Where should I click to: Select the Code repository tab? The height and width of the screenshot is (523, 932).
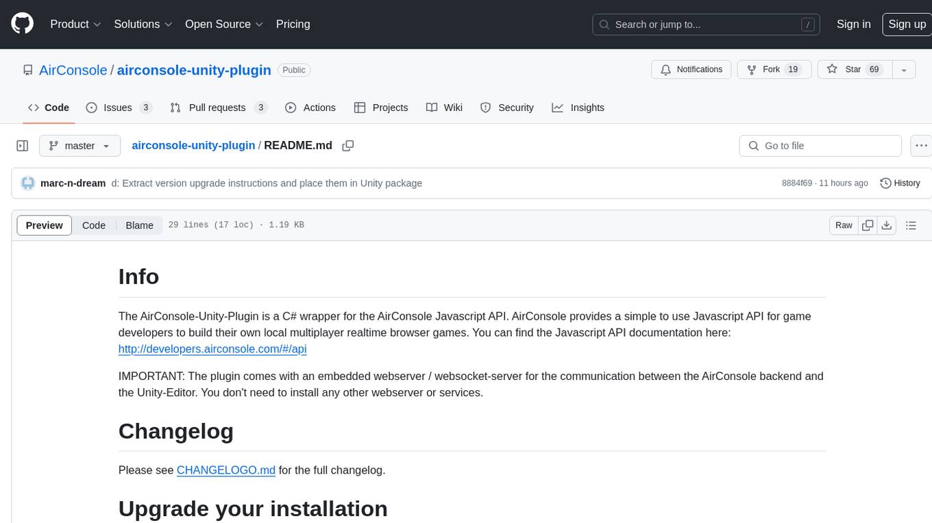[x=48, y=107]
